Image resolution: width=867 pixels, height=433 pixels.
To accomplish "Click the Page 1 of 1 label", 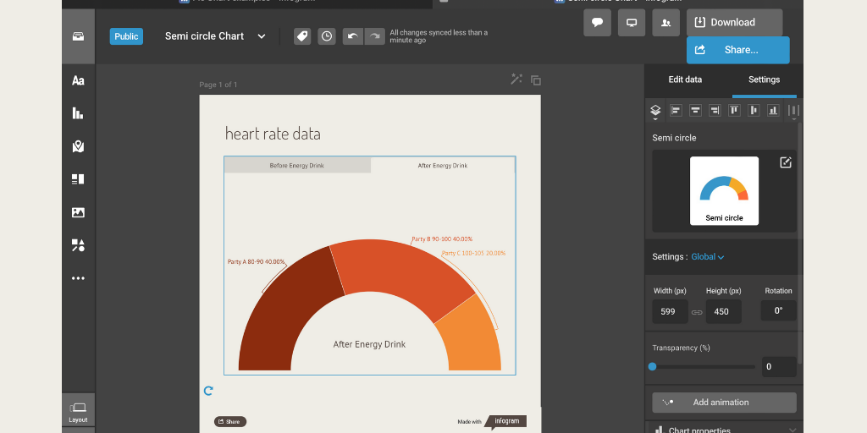I will coord(218,85).
